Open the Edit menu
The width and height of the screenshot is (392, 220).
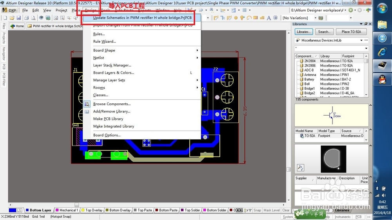tap(36, 10)
